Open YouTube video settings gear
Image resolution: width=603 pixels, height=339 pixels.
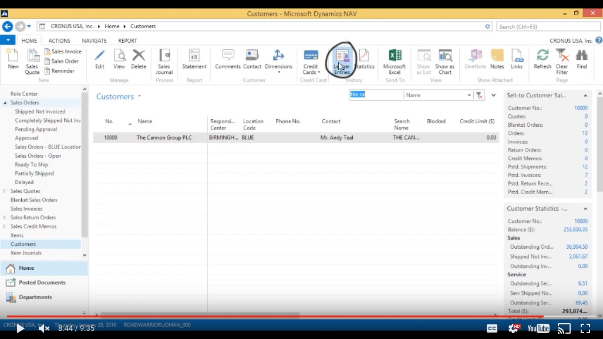pyautogui.click(x=513, y=328)
